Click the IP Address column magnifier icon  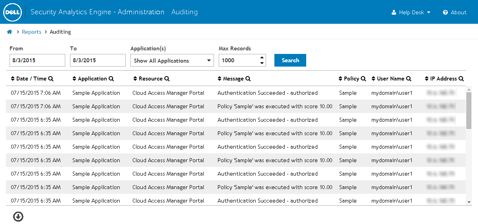[461, 79]
